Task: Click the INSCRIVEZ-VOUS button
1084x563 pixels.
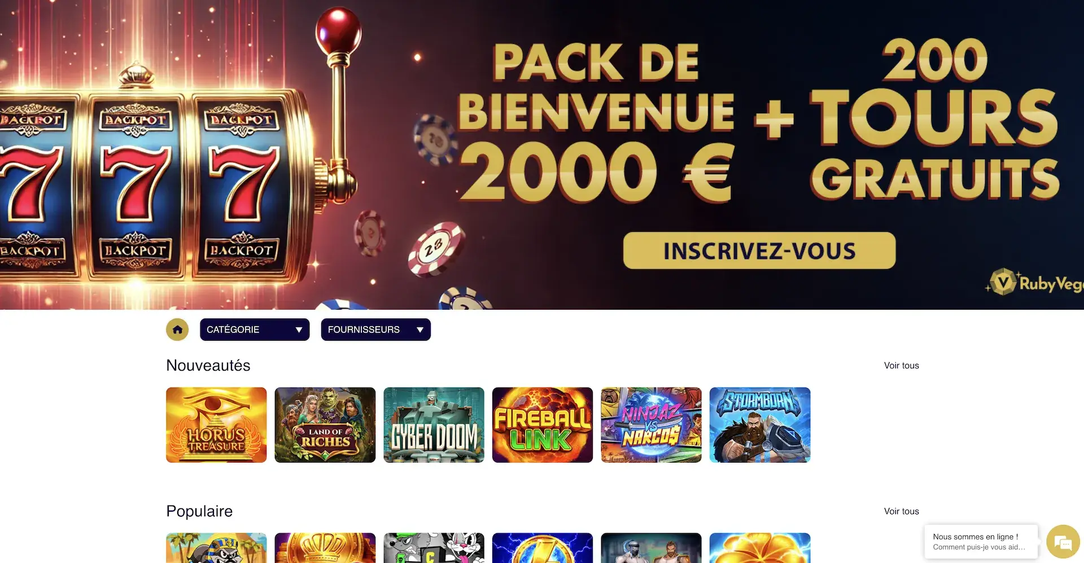Action: 759,250
